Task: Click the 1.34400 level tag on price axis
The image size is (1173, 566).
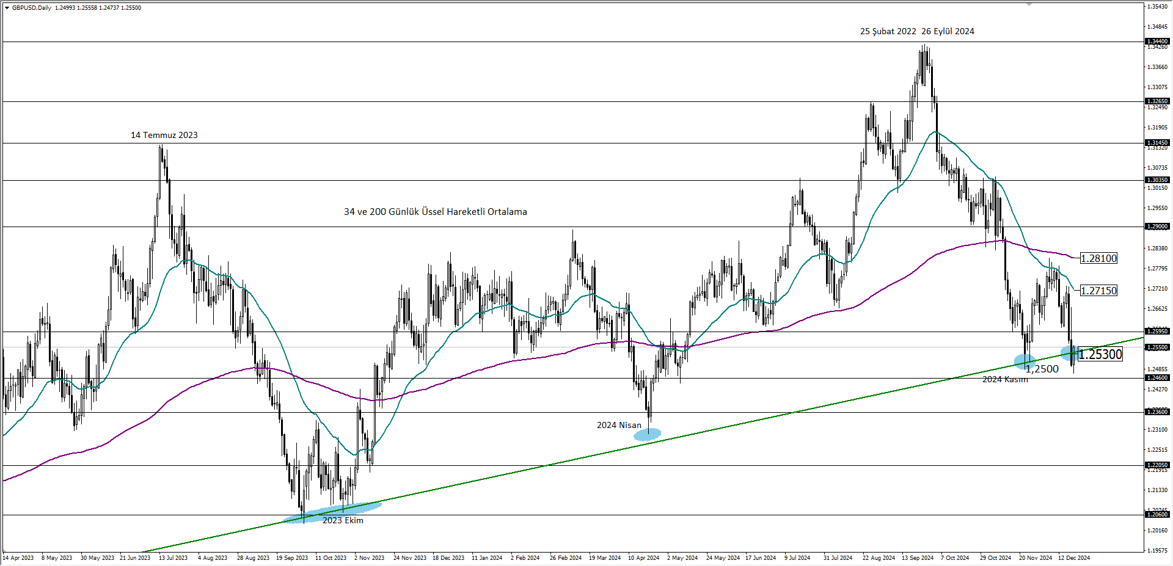Action: (1157, 42)
